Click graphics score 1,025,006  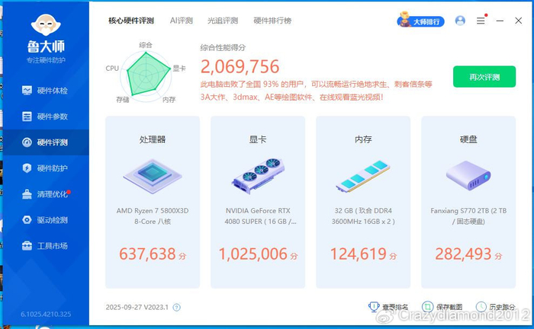[253, 254]
